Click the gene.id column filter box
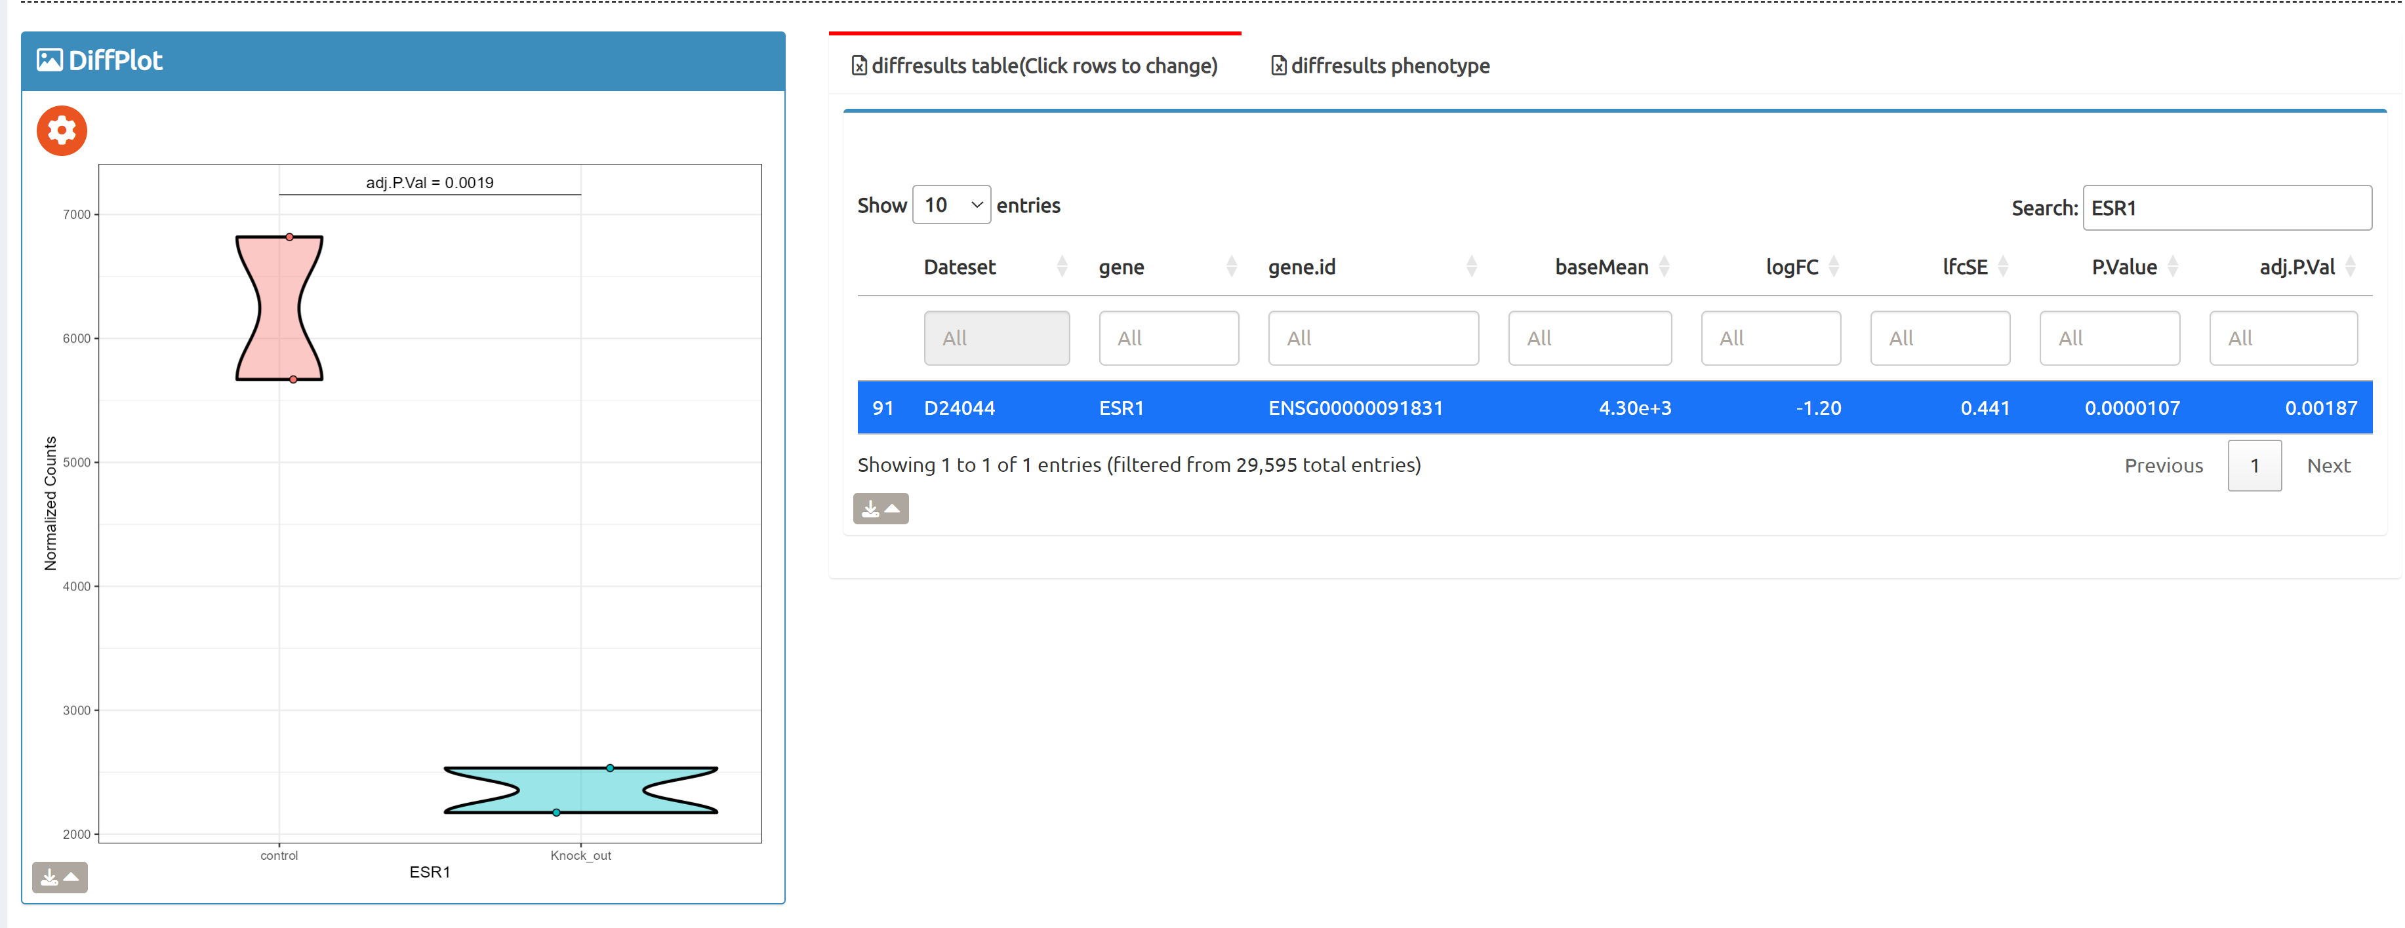 coord(1373,339)
